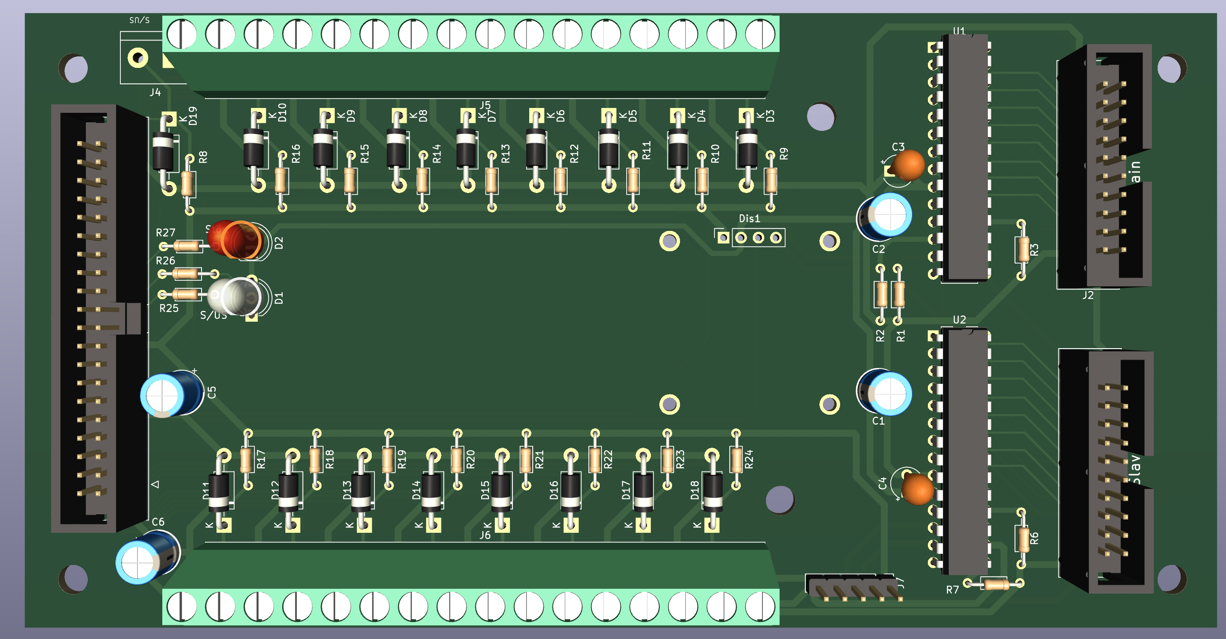The width and height of the screenshot is (1226, 639).
Task: Click resistor R22
Action: tap(594, 460)
